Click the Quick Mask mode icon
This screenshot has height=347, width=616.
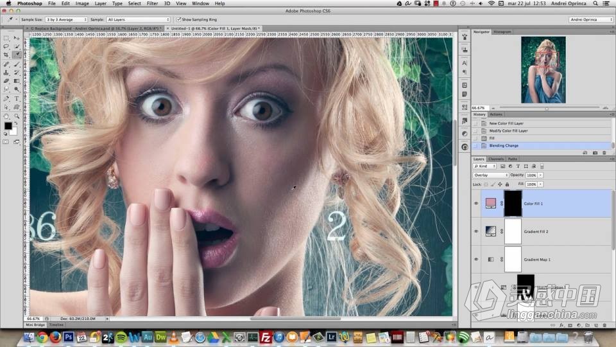click(x=6, y=142)
